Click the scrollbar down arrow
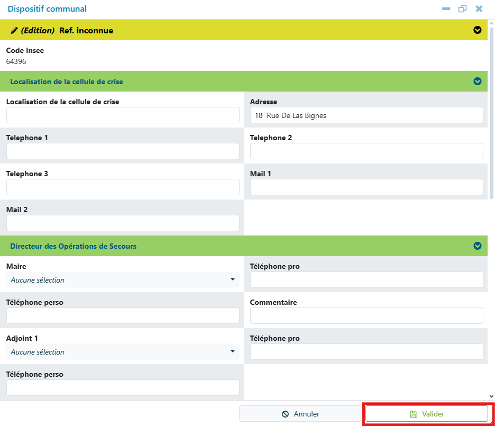 click(x=491, y=396)
